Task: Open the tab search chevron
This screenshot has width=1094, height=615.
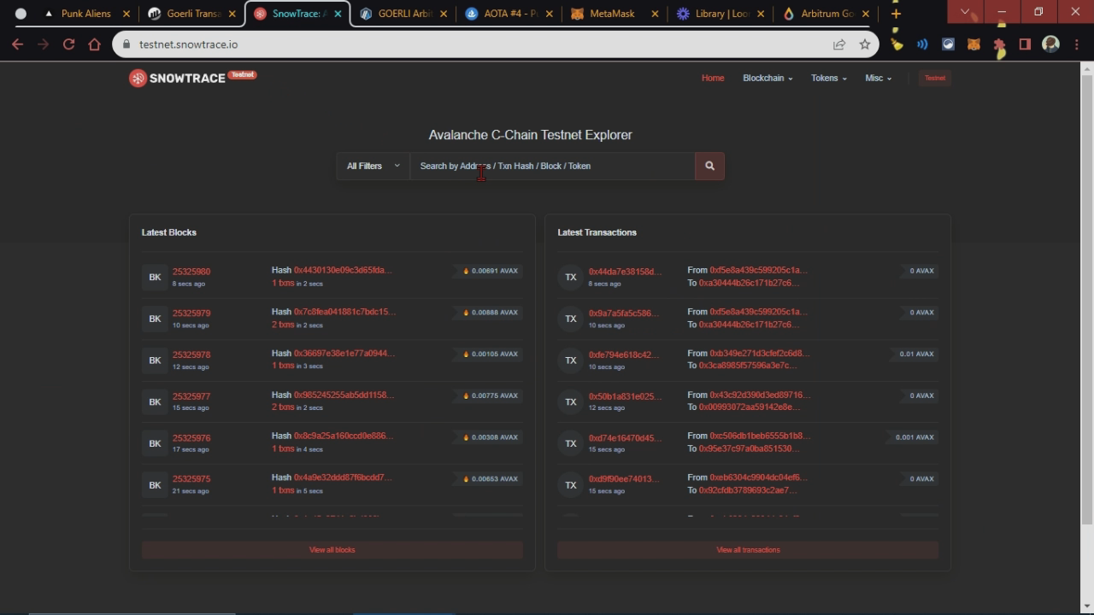Action: (965, 12)
